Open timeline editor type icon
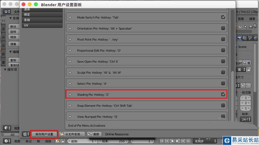 (7, 141)
